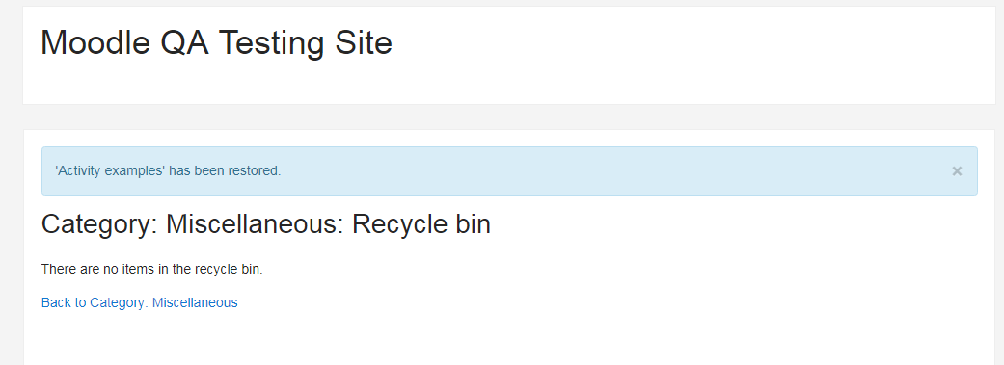Click the Category: Miscellaneous: Recycle bin heading
Screen dimensions: 1004x365
[x=266, y=224]
